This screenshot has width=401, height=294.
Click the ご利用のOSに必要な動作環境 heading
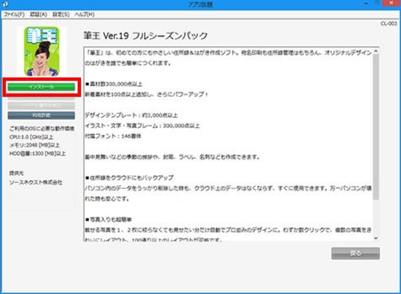click(x=42, y=129)
